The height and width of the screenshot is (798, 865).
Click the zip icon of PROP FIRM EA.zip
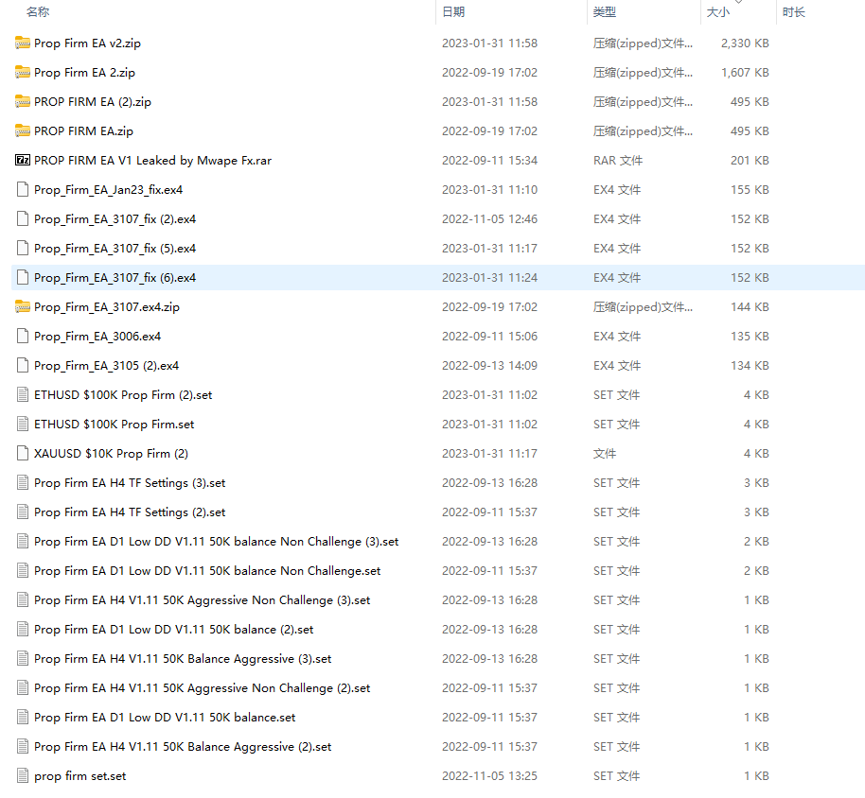(x=23, y=130)
